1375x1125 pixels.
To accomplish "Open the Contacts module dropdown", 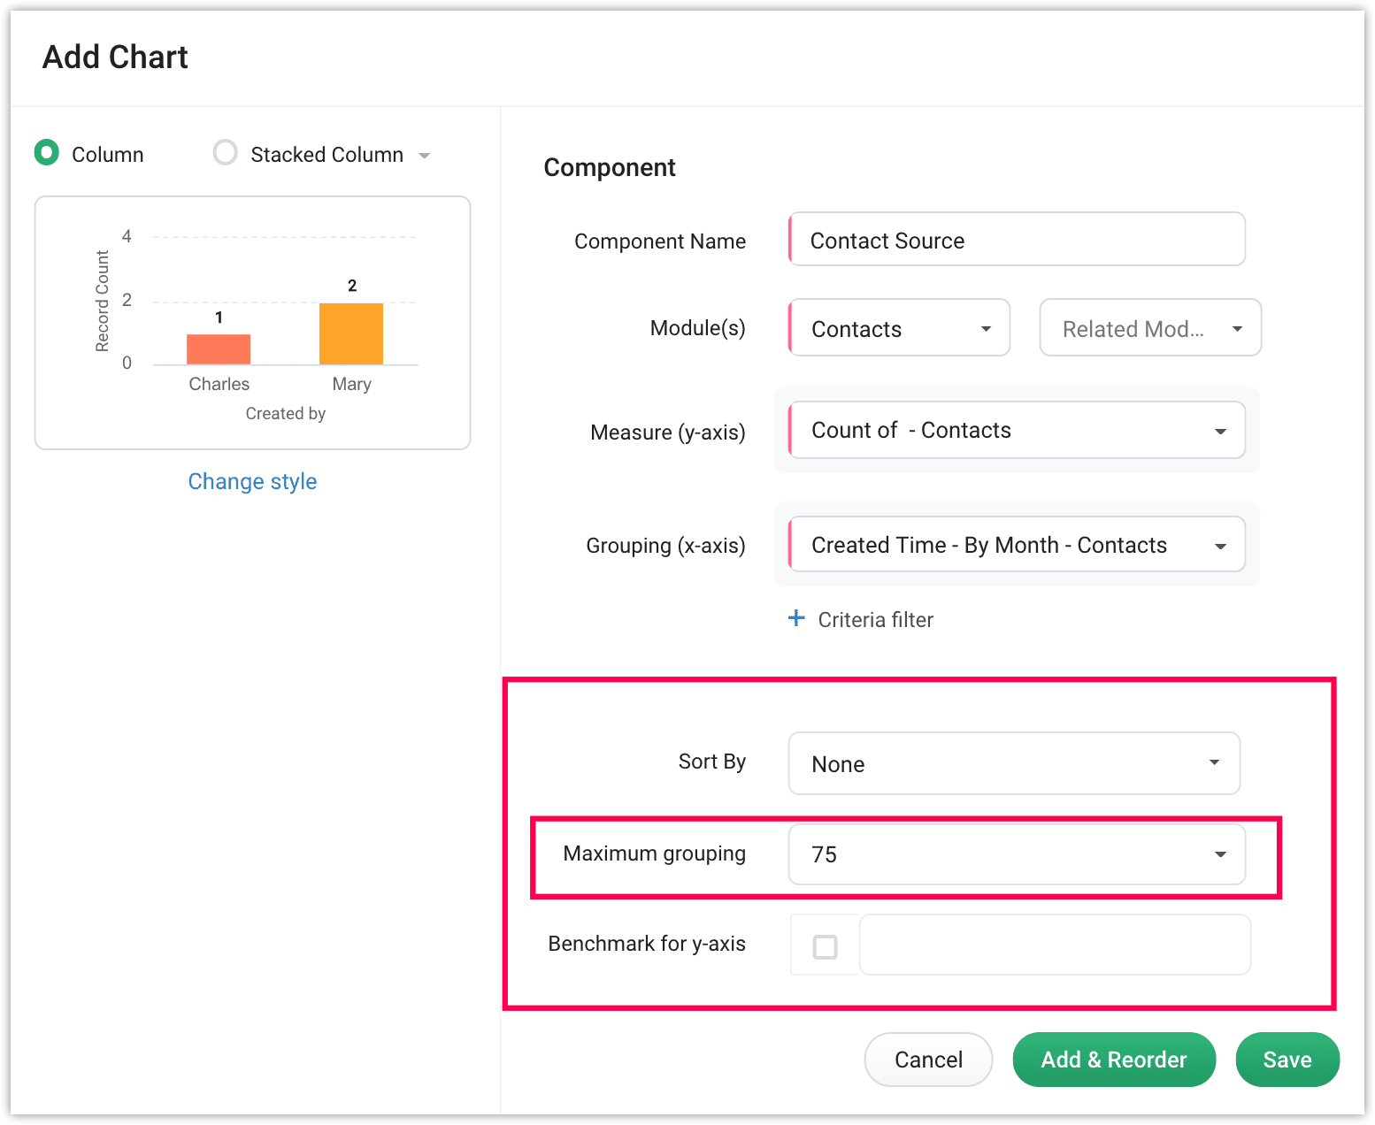I will (x=899, y=328).
